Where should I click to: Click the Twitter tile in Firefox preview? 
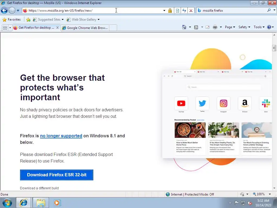(202, 103)
